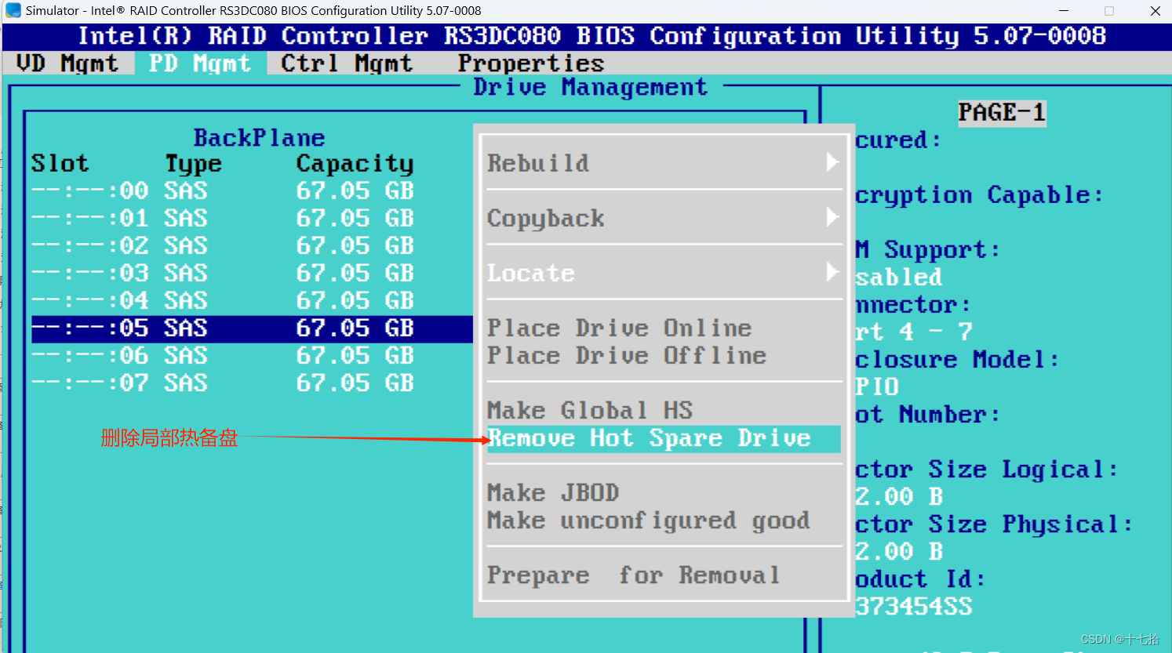Maximize the Simulator window
Viewport: 1172px width, 653px height.
point(1109,11)
